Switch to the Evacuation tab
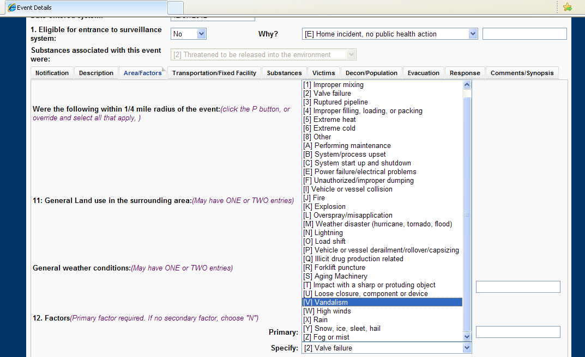Screen dimensions: 585x357 coord(423,73)
